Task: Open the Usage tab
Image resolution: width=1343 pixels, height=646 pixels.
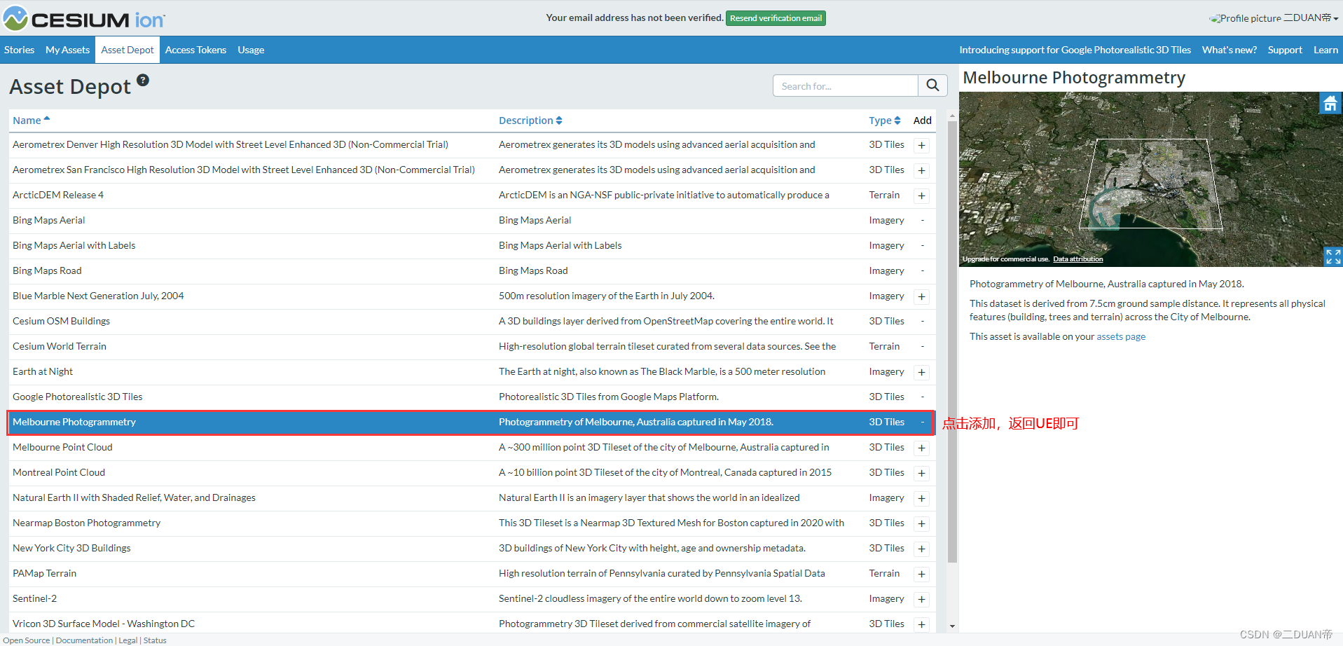Action: 251,50
